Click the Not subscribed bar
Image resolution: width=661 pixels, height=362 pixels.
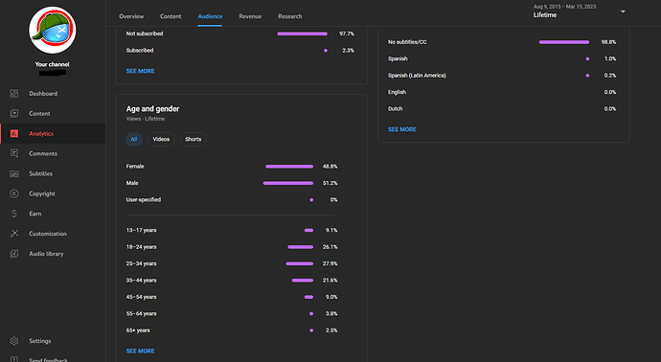[x=303, y=34]
